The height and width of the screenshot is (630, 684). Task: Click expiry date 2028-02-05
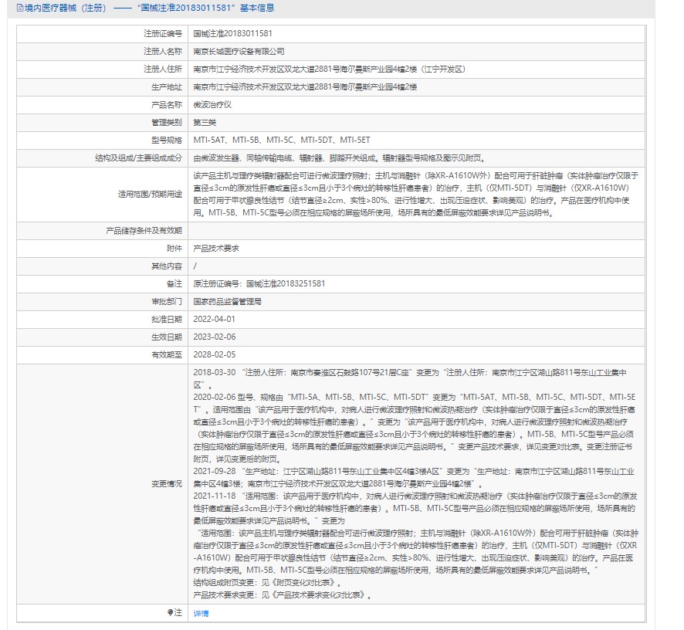click(x=214, y=354)
